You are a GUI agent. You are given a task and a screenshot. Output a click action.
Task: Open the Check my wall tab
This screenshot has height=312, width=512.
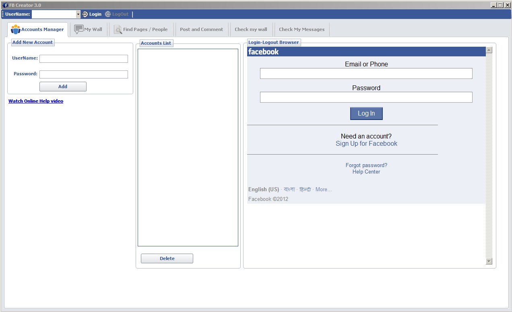click(251, 29)
